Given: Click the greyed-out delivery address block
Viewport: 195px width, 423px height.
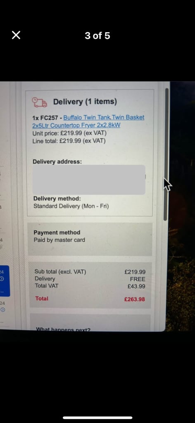Looking at the screenshot, I should tap(89, 180).
